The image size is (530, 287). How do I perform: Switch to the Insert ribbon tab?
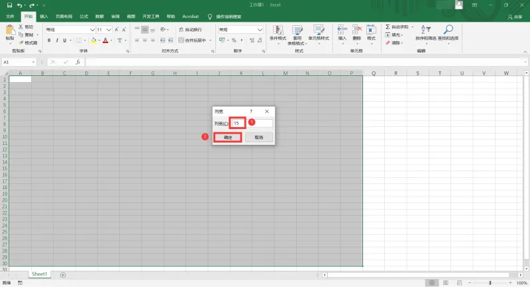click(44, 16)
